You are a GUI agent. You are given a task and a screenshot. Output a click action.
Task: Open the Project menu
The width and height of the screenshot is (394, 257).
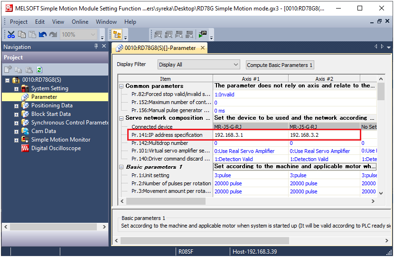pyautogui.click(x=19, y=22)
